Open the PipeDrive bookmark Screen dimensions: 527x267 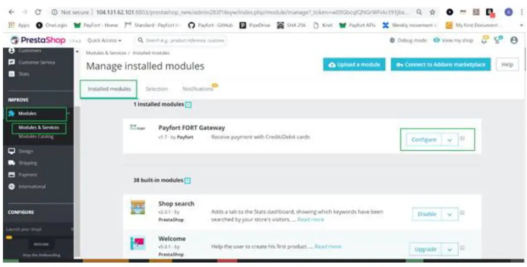[x=255, y=25]
